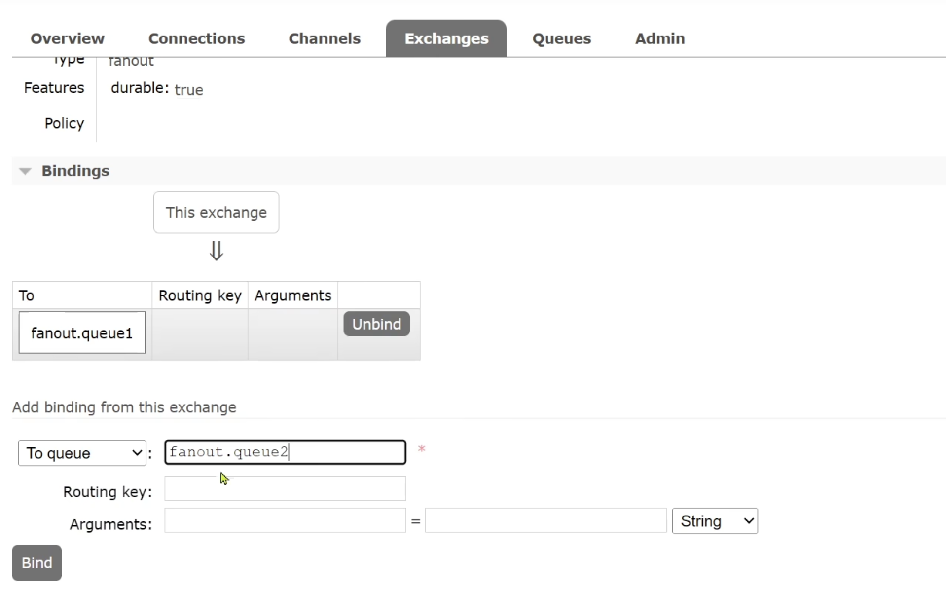
Task: Click the Arguments key input field
Action: (x=285, y=521)
